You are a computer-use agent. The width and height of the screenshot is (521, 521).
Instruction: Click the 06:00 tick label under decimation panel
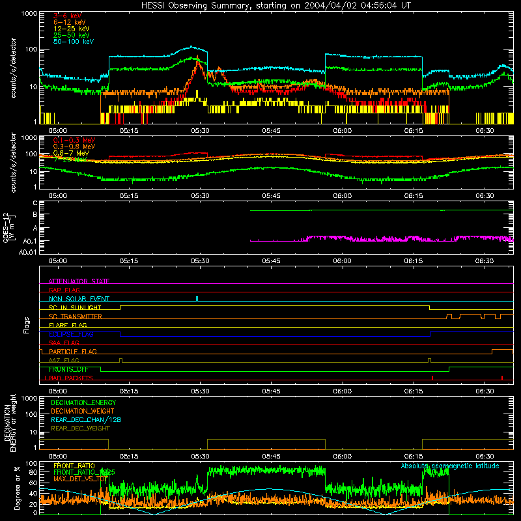click(343, 457)
